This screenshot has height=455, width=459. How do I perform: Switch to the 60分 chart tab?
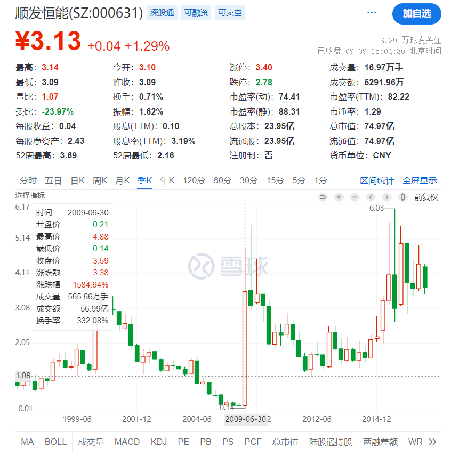pyautogui.click(x=222, y=180)
